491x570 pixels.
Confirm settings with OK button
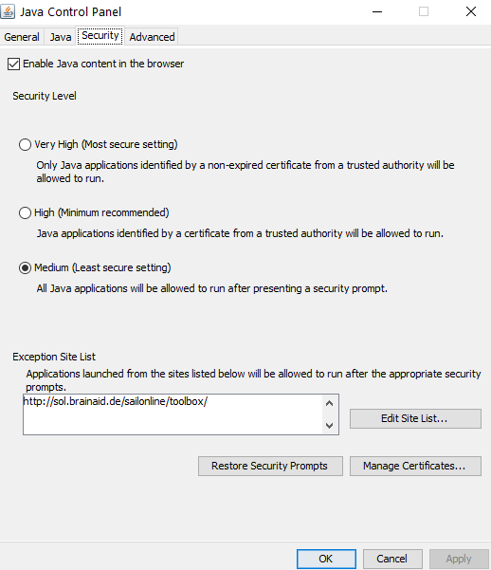(x=326, y=559)
